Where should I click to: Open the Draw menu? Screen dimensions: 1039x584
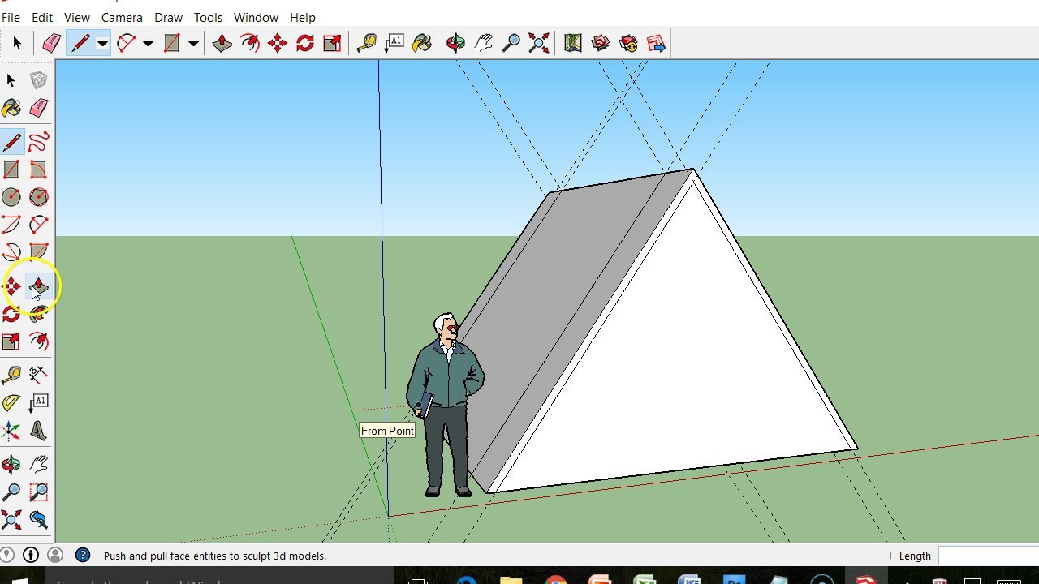click(x=168, y=17)
